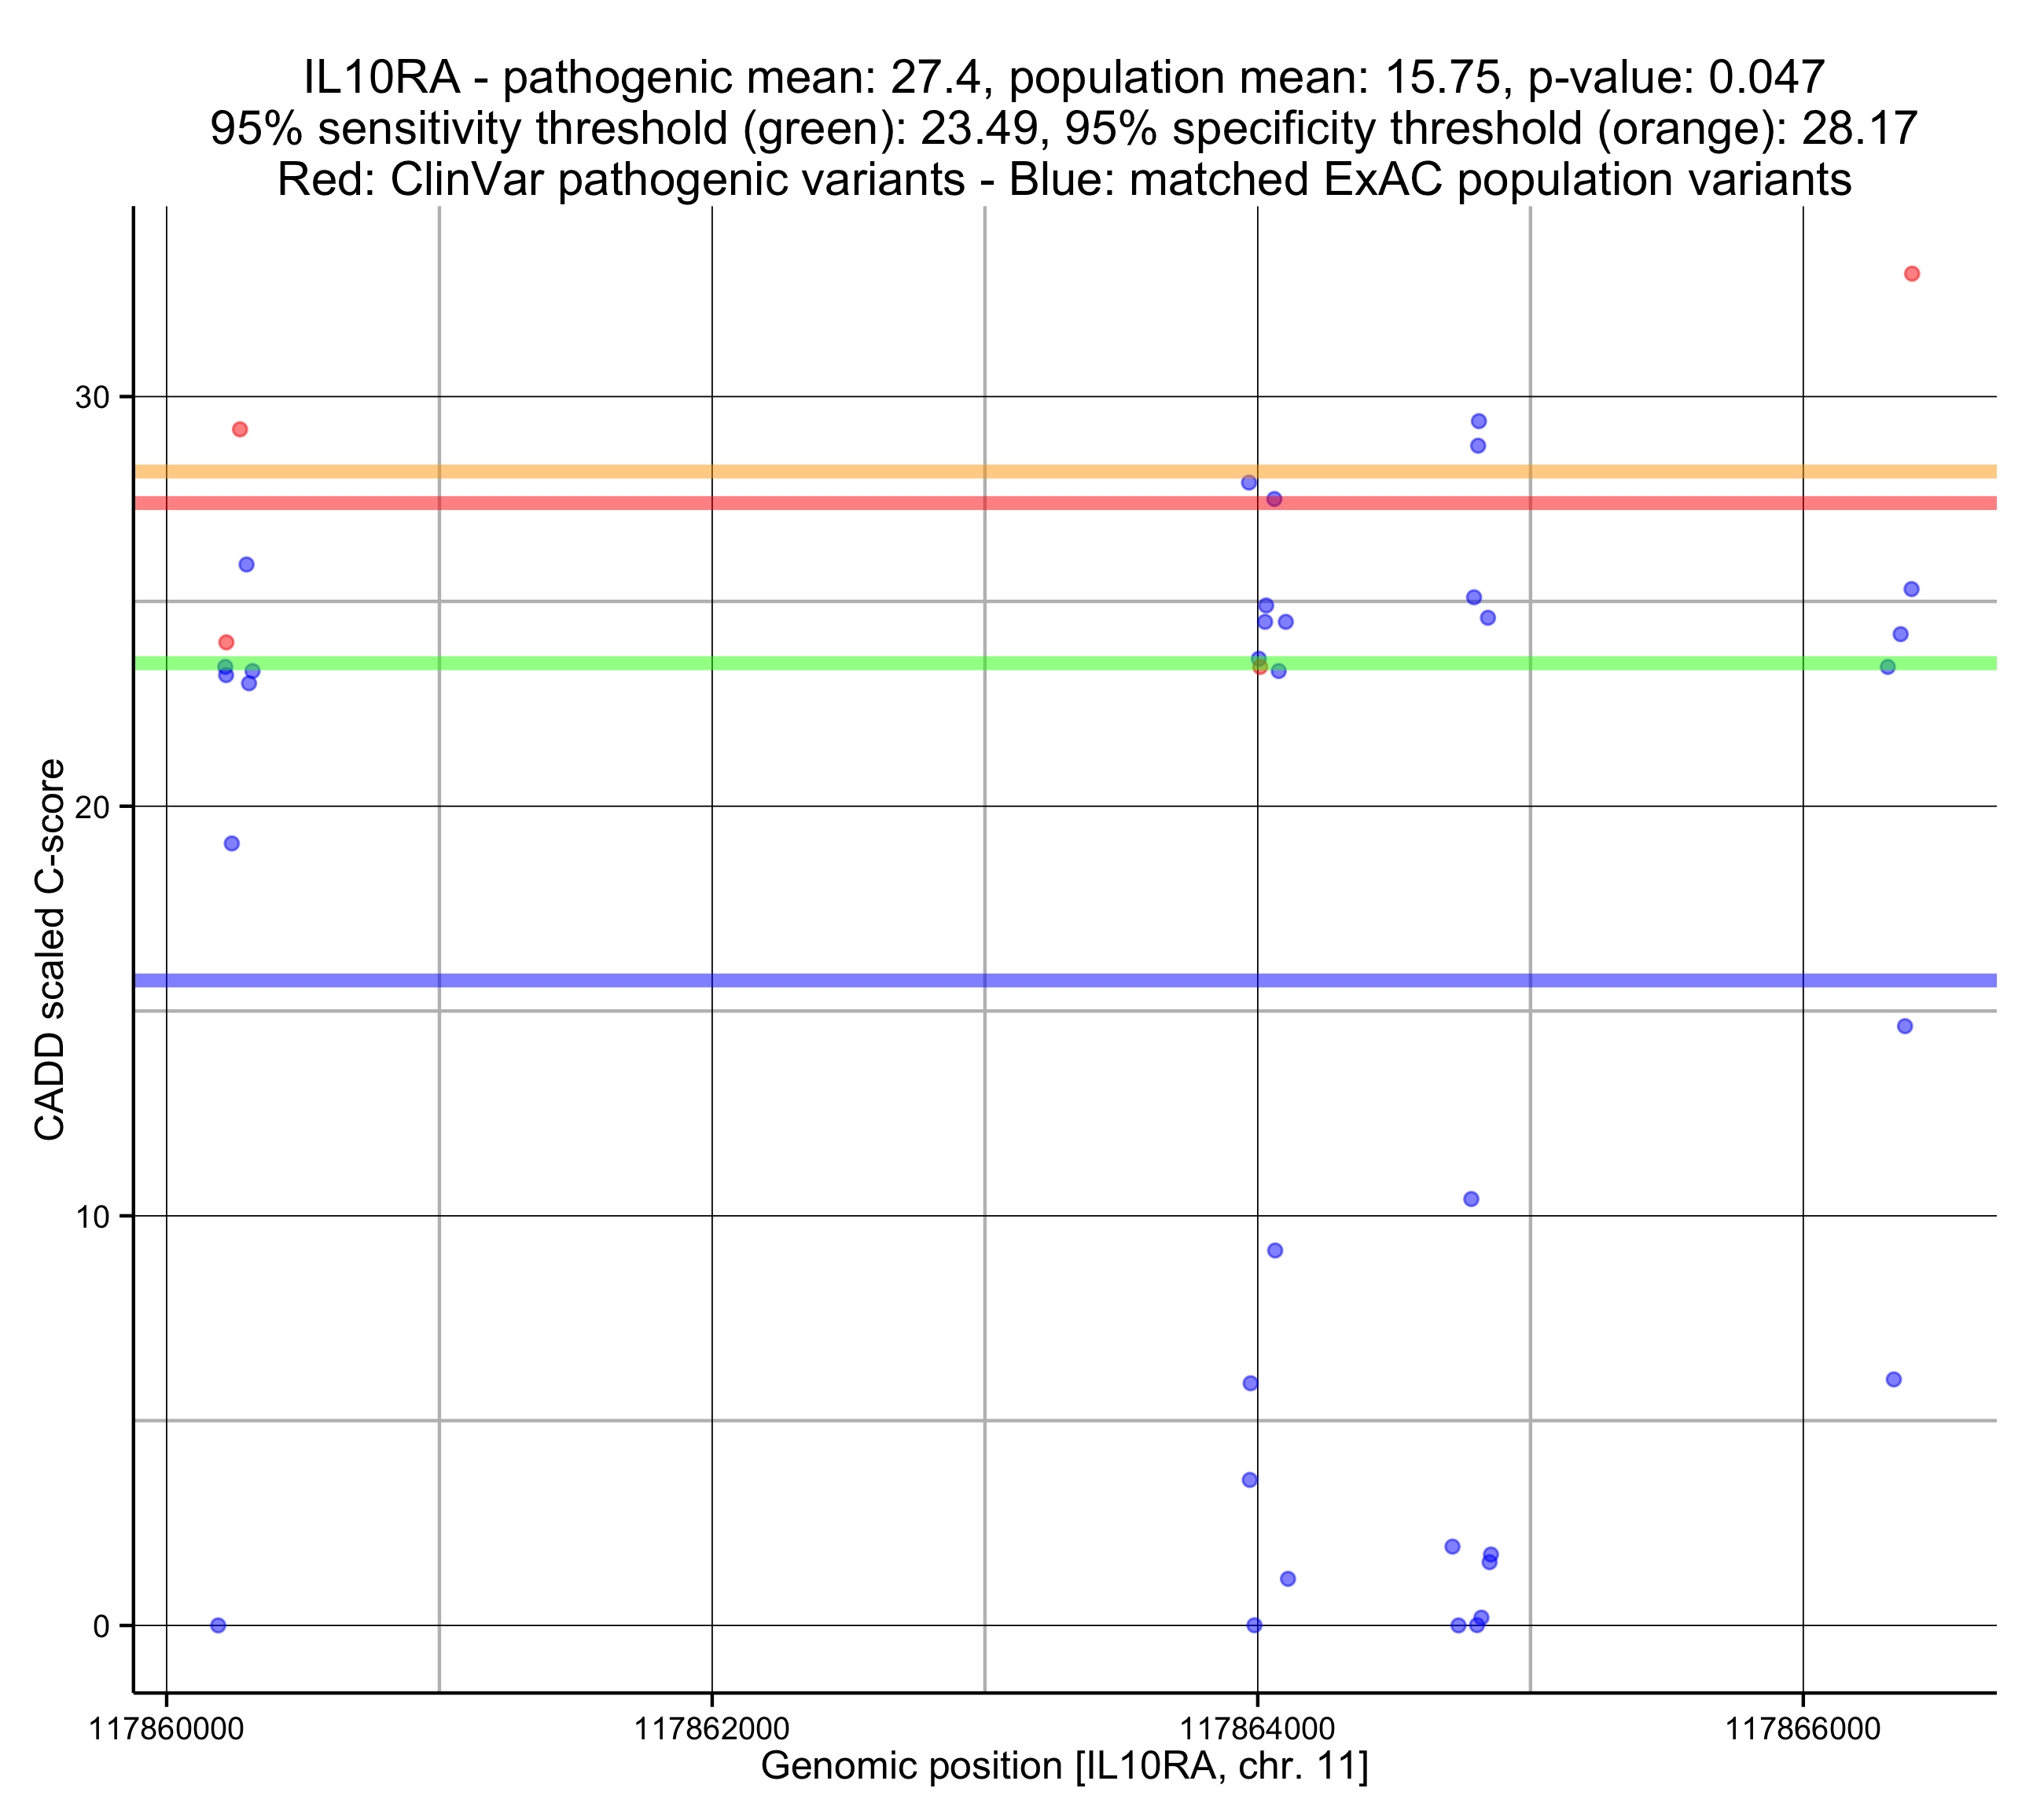Click the topmost blue population variant point
2044x1814 pixels.
point(1479,421)
